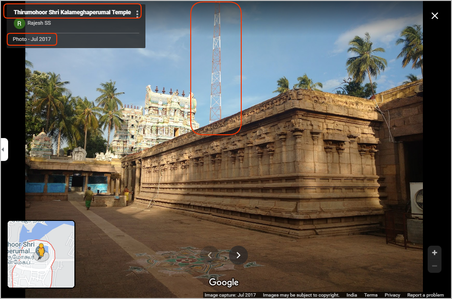The width and height of the screenshot is (452, 299).
Task: Click the Pegman icon on the minimap
Action: click(41, 250)
